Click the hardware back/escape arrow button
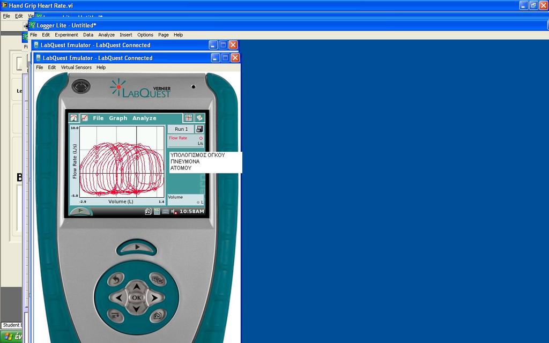 [x=116, y=279]
